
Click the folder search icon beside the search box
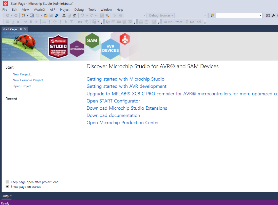[x=212, y=15]
